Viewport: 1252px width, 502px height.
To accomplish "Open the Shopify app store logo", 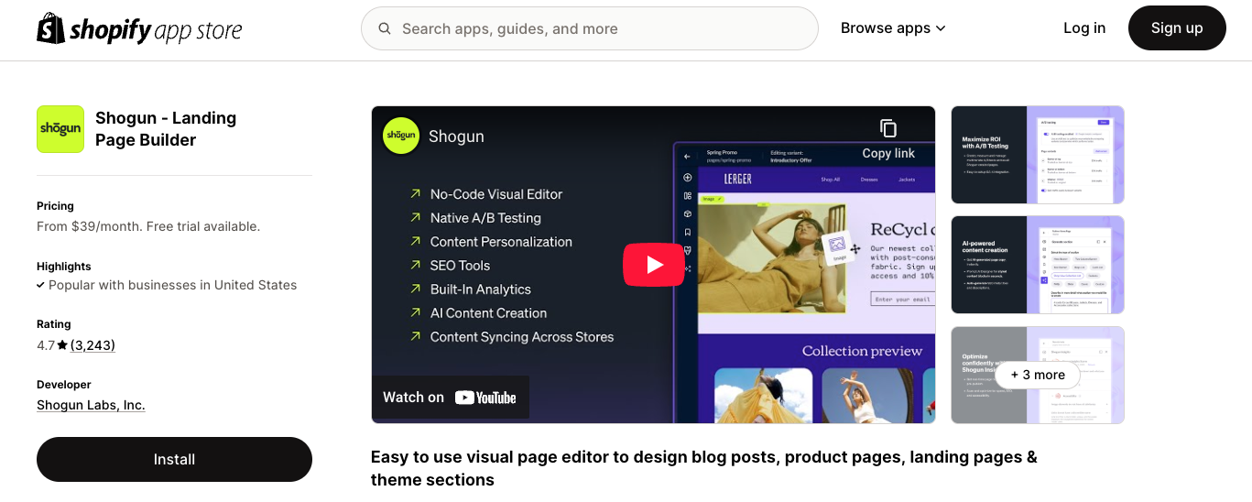I will [139, 28].
